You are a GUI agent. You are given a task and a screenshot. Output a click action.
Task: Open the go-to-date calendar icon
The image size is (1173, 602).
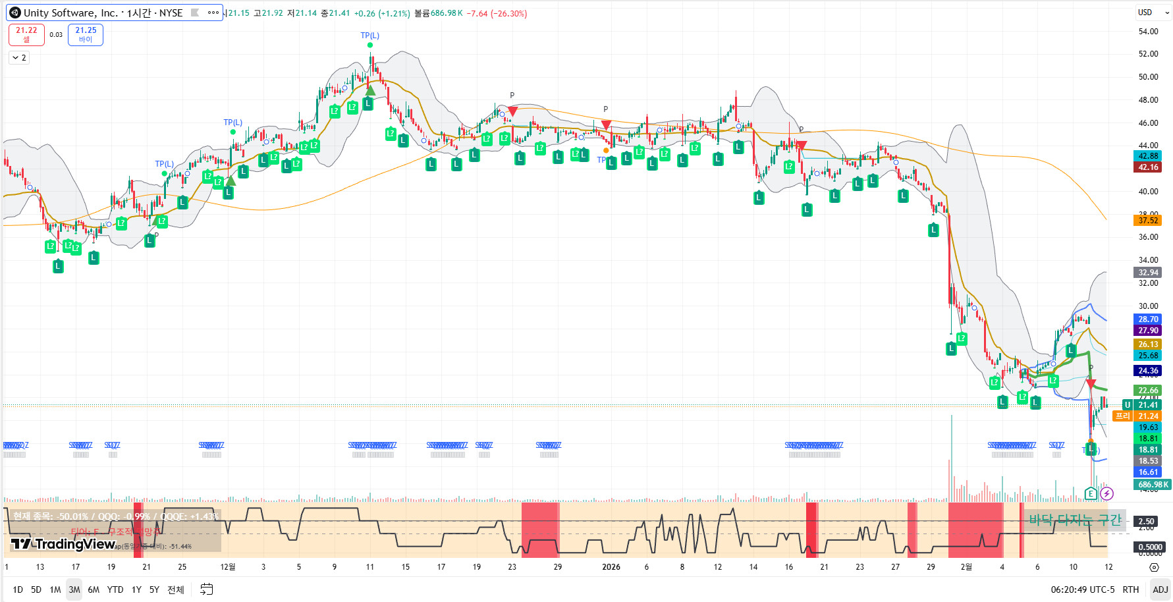coord(206,589)
